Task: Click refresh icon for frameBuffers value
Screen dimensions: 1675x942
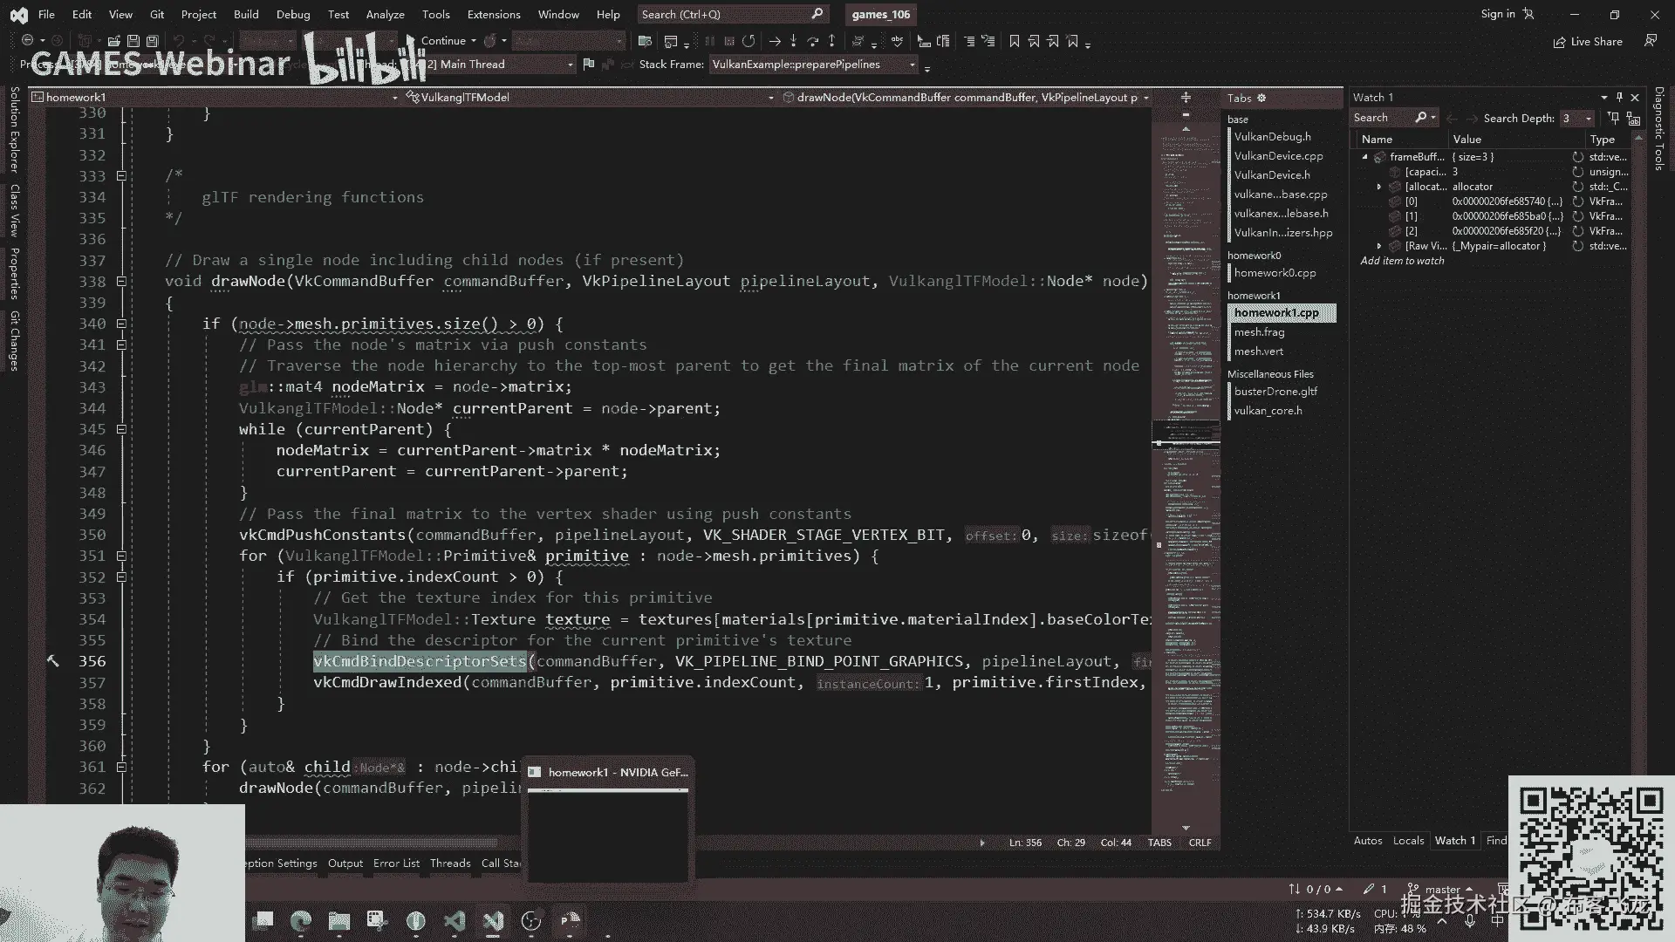Action: point(1577,157)
